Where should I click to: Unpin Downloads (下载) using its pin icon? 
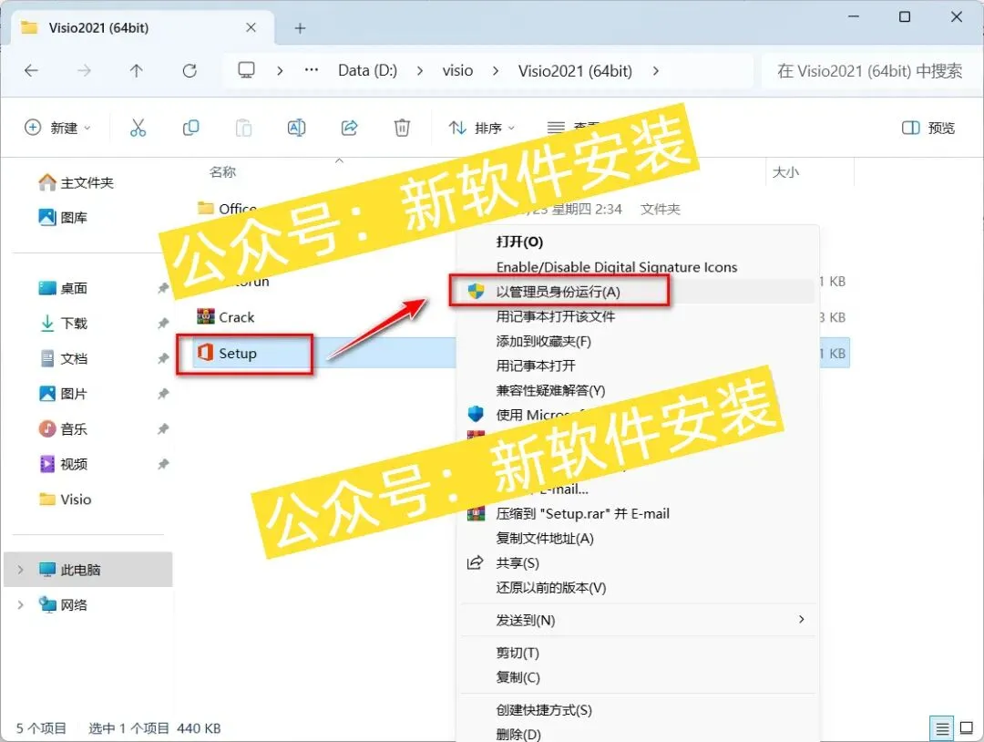tap(163, 324)
